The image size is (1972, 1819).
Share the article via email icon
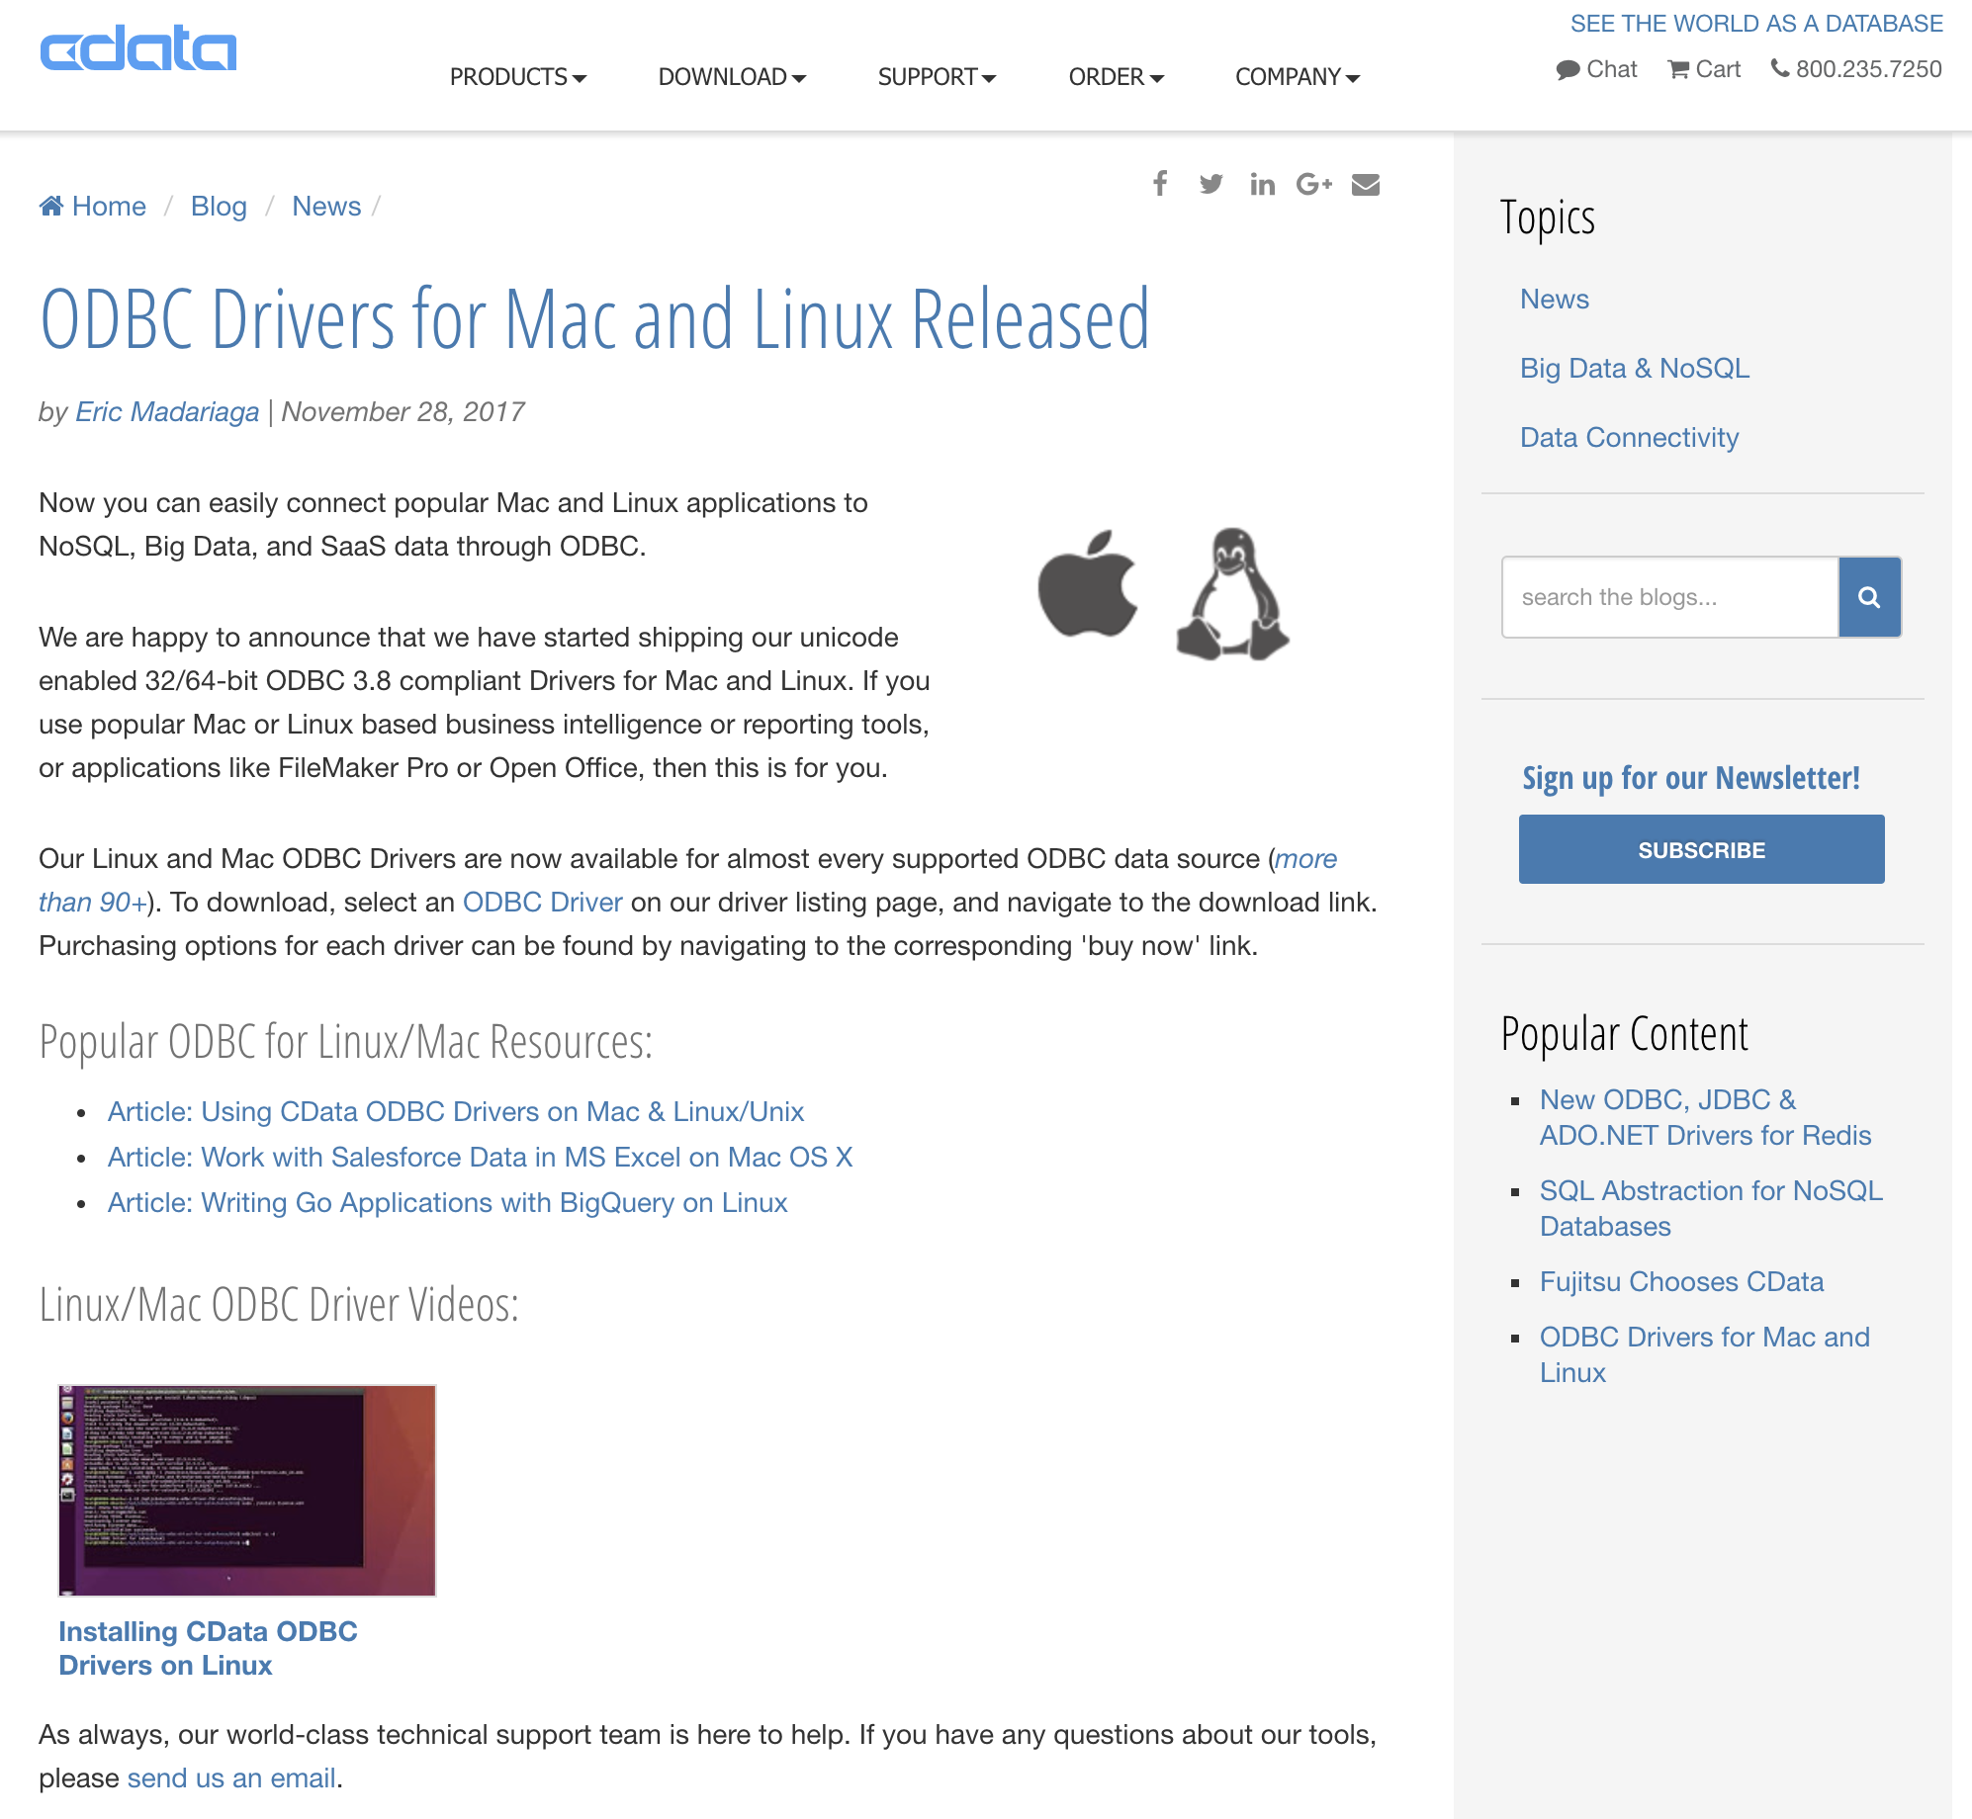pyautogui.click(x=1367, y=184)
